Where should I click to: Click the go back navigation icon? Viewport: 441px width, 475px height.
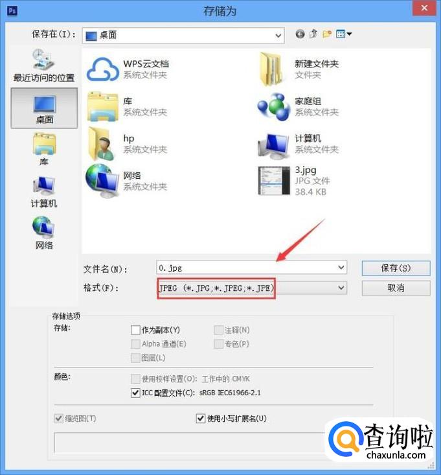[x=300, y=34]
